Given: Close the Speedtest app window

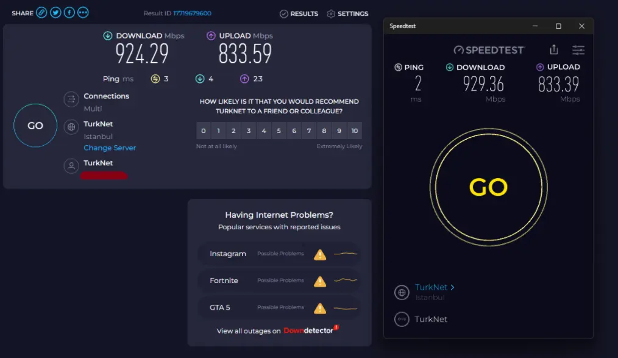Looking at the screenshot, I should click(x=581, y=26).
